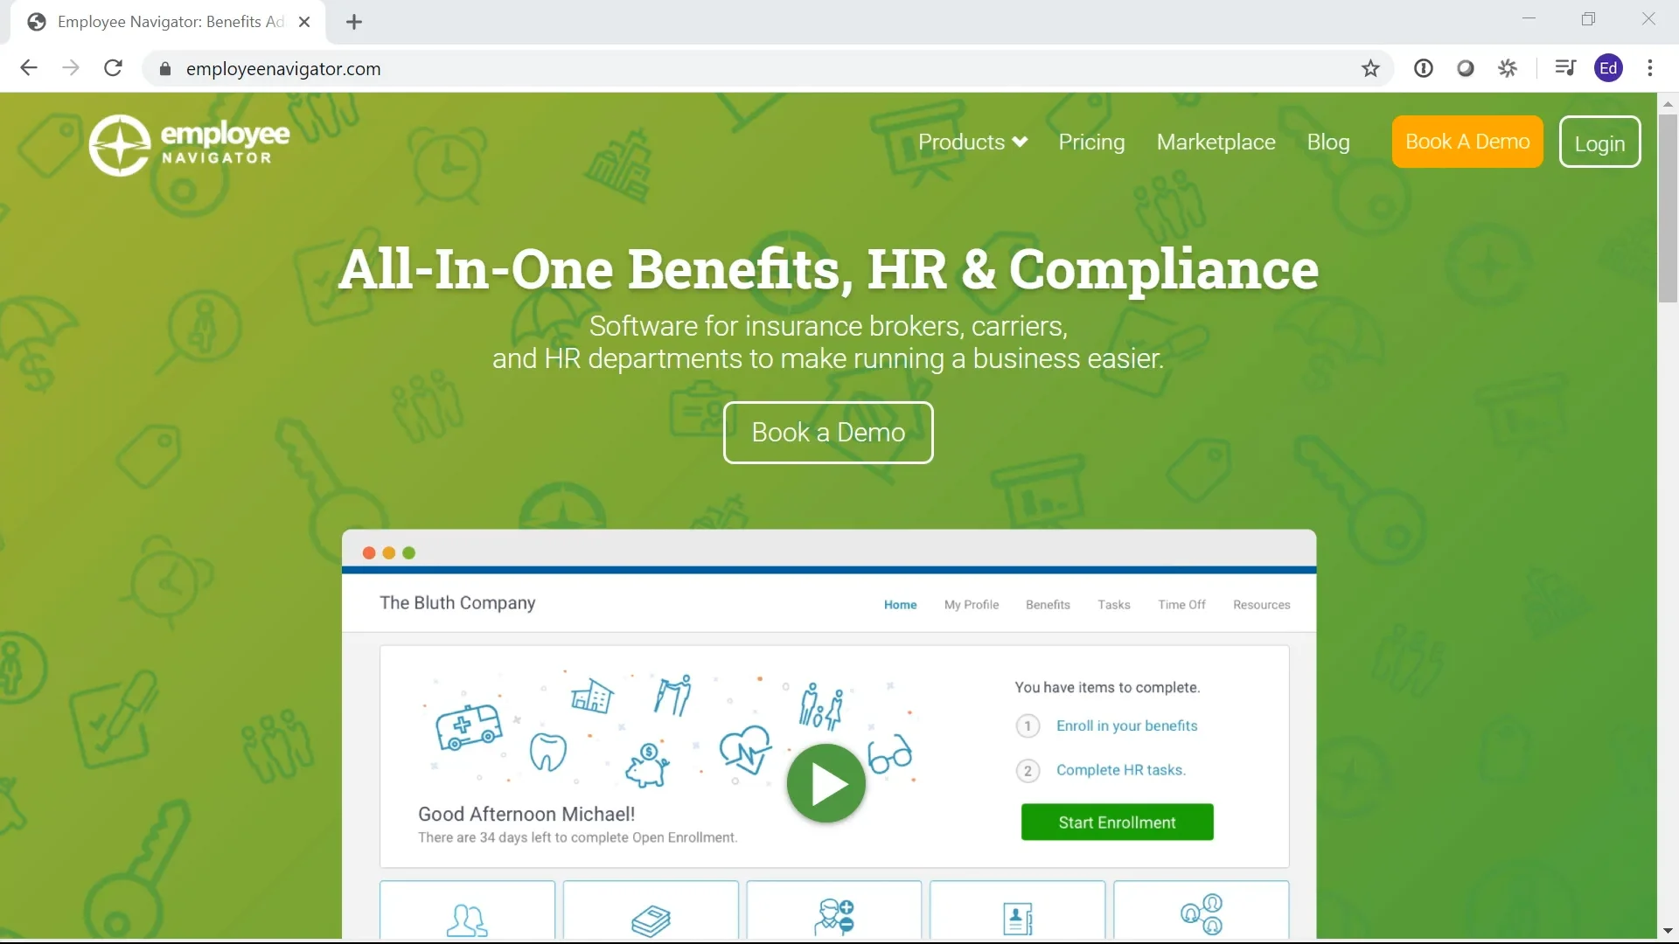Play the demo video with green button

826,783
